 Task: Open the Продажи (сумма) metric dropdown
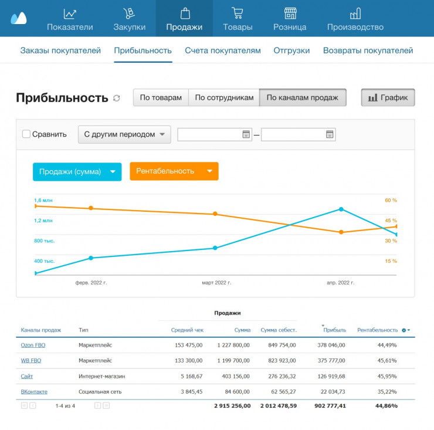[x=77, y=171]
